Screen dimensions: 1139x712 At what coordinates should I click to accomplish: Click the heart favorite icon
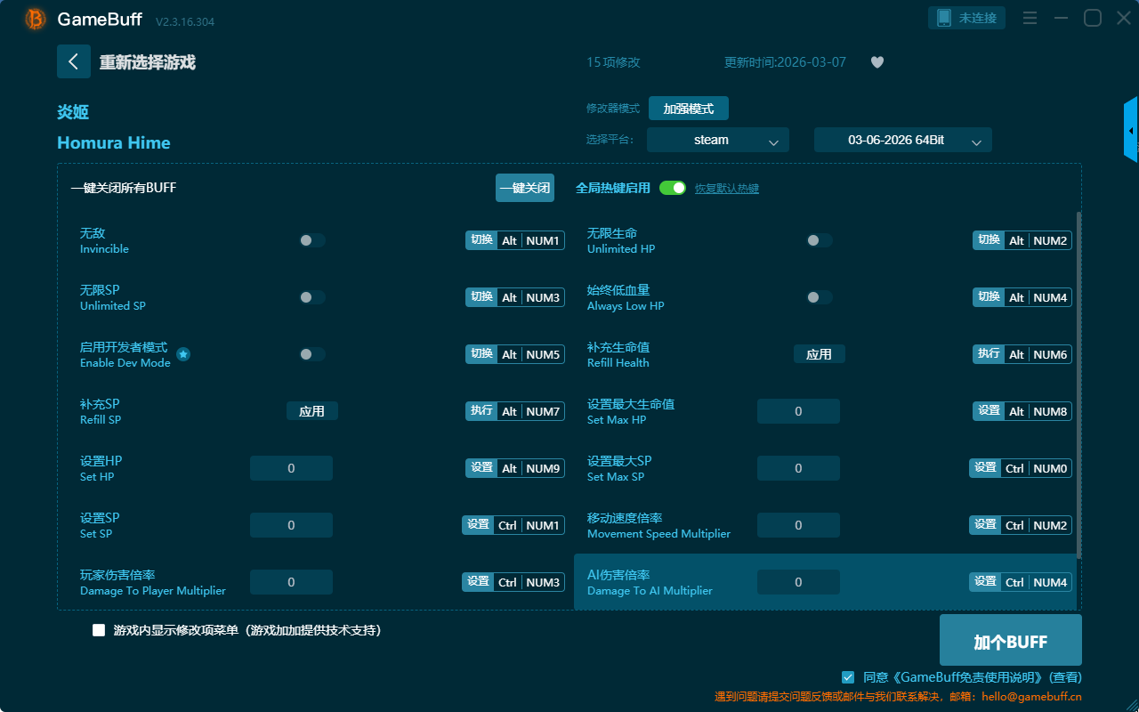pyautogui.click(x=876, y=62)
